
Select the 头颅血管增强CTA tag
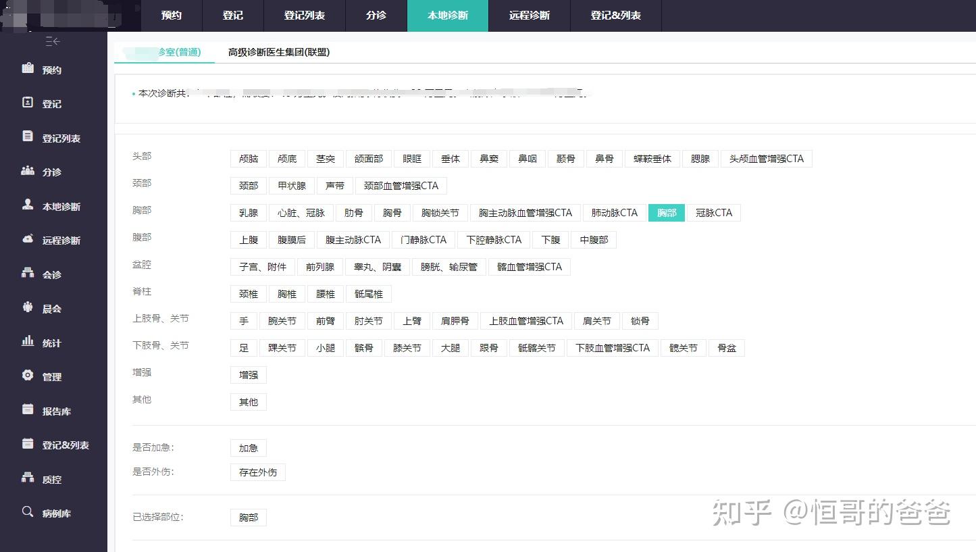point(767,159)
